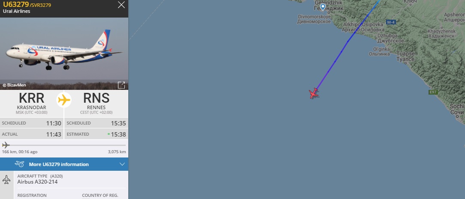Screen dimensions: 465x199
Task: Click the U63279 flight number heading
Action: [16, 4]
